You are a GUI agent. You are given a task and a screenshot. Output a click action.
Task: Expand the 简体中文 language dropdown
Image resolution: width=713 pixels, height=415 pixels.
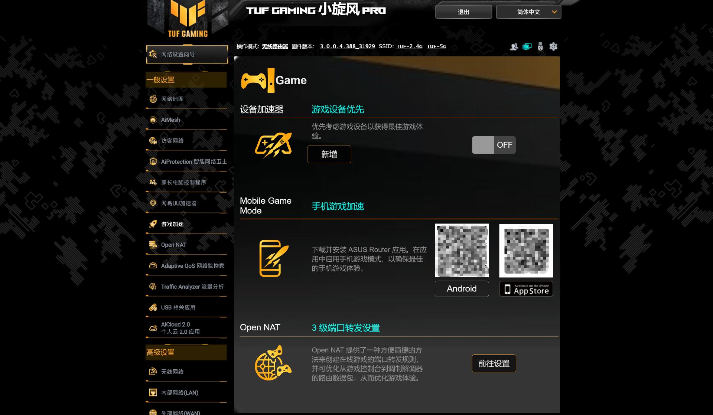pyautogui.click(x=528, y=12)
